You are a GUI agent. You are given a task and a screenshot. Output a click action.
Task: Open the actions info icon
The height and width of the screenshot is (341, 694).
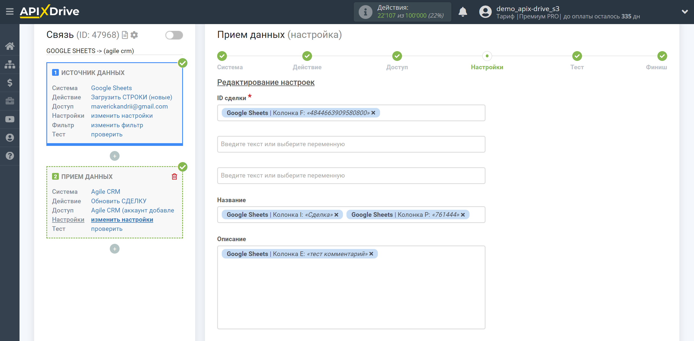(365, 12)
